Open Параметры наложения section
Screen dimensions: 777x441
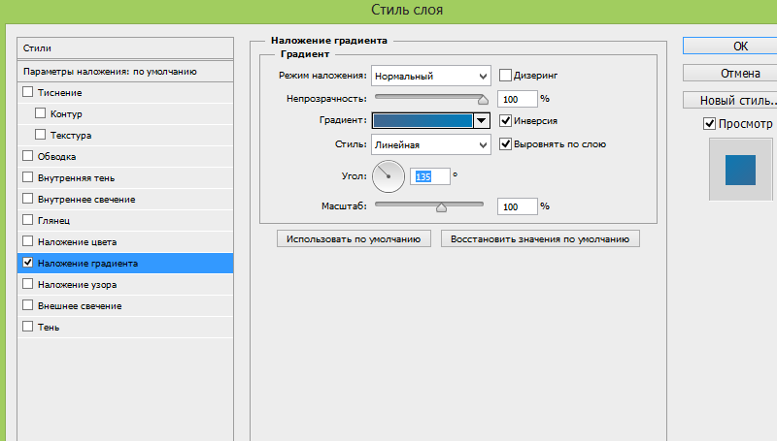pos(110,72)
